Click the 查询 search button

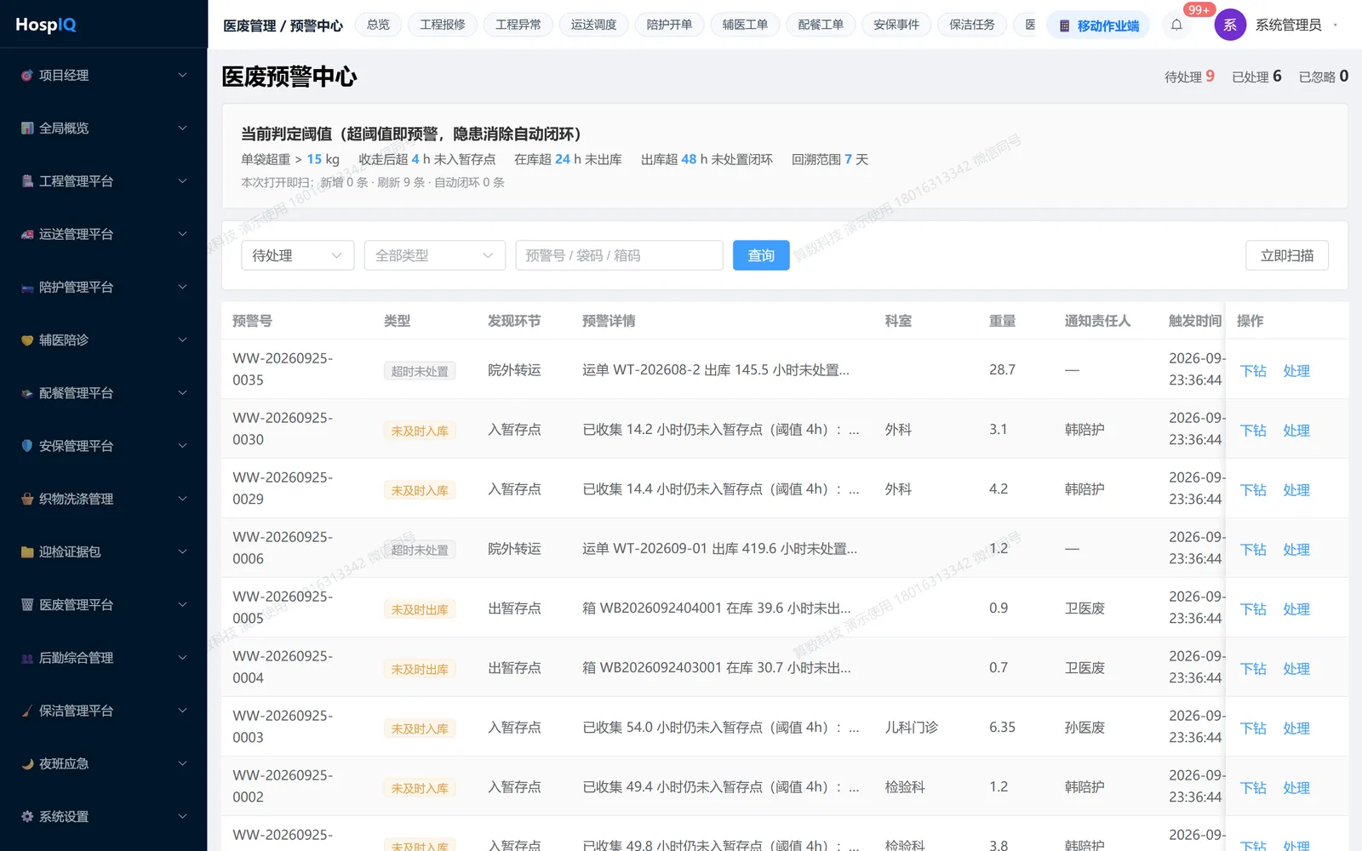(761, 255)
